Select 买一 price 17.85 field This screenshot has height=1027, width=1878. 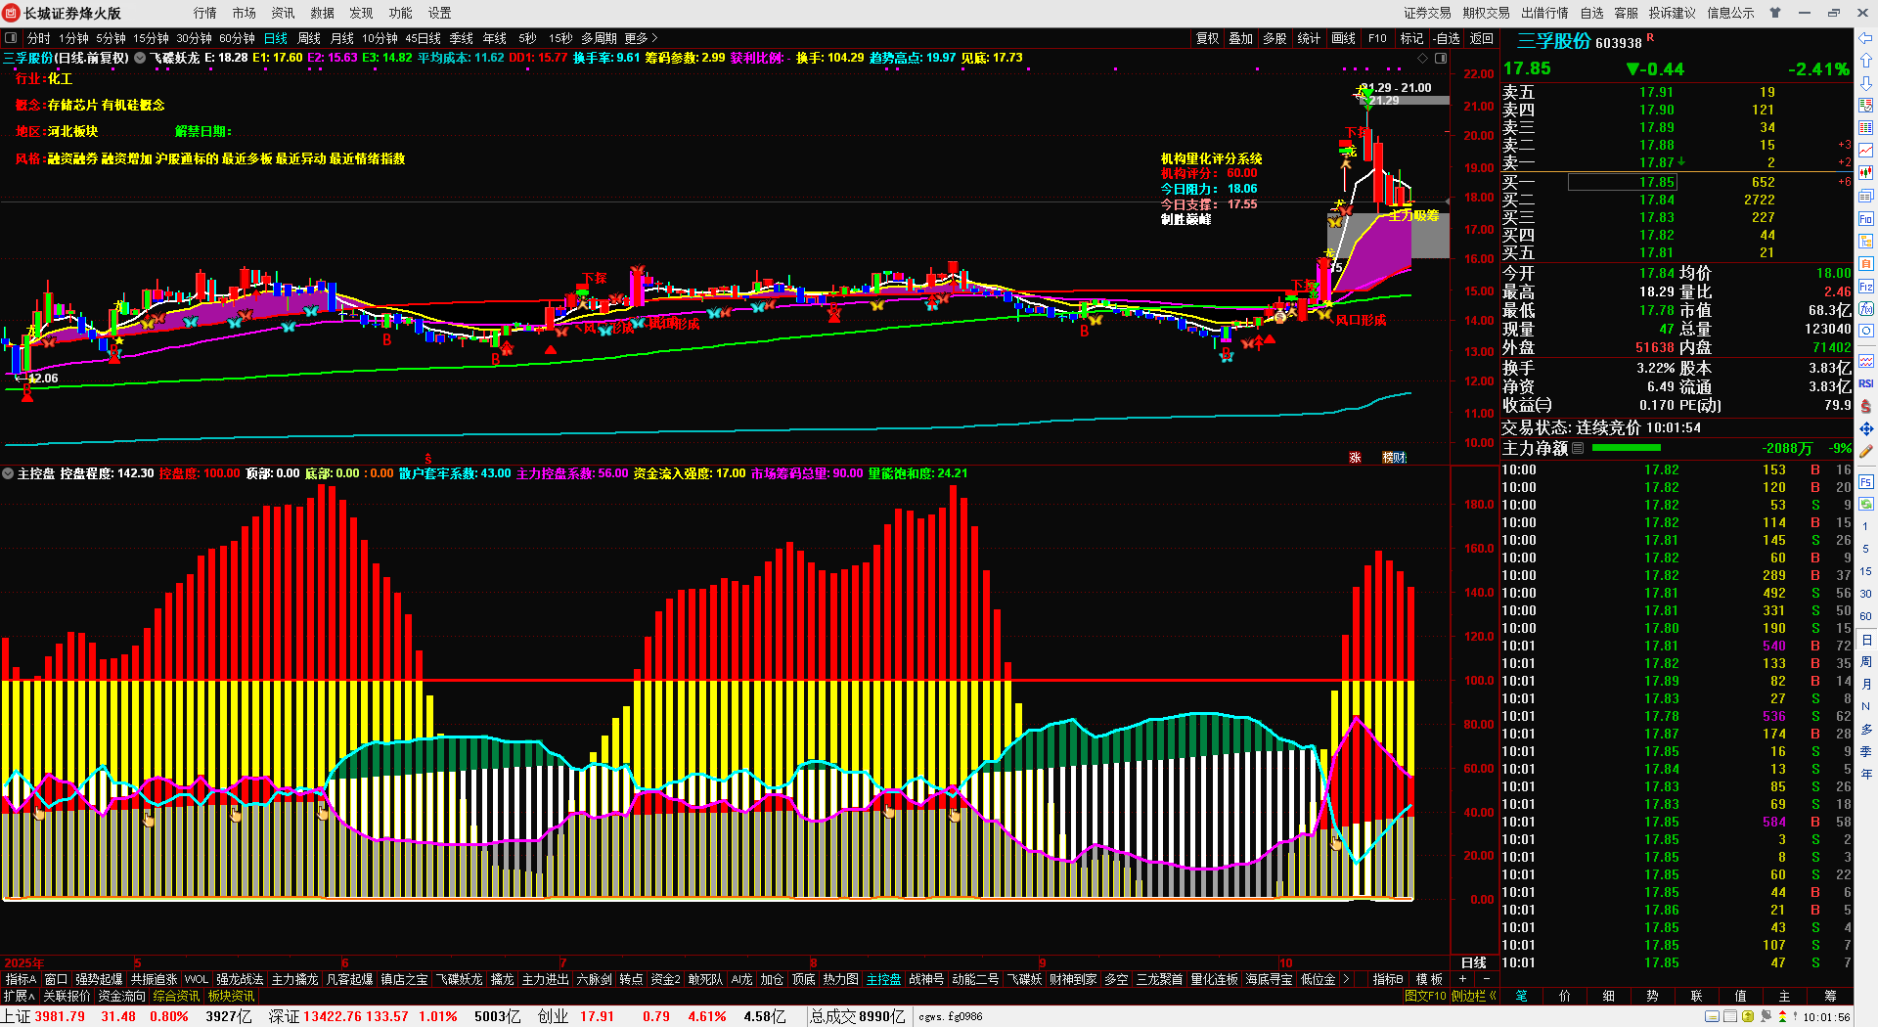(1623, 182)
